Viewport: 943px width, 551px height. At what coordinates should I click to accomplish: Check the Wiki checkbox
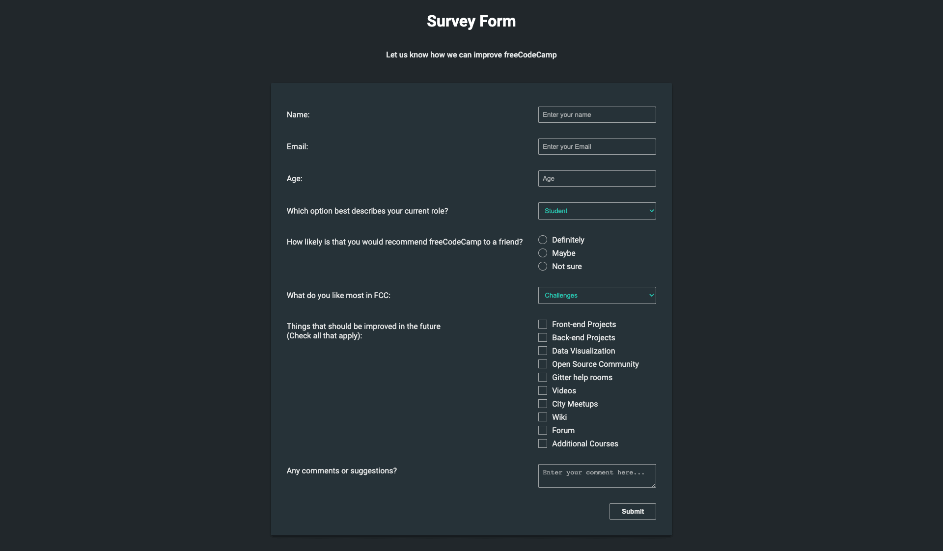click(x=543, y=417)
